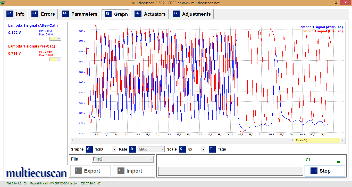This screenshot has width=352, height=187.
Task: Click the 45,2 time axis label
Action: click(241, 135)
